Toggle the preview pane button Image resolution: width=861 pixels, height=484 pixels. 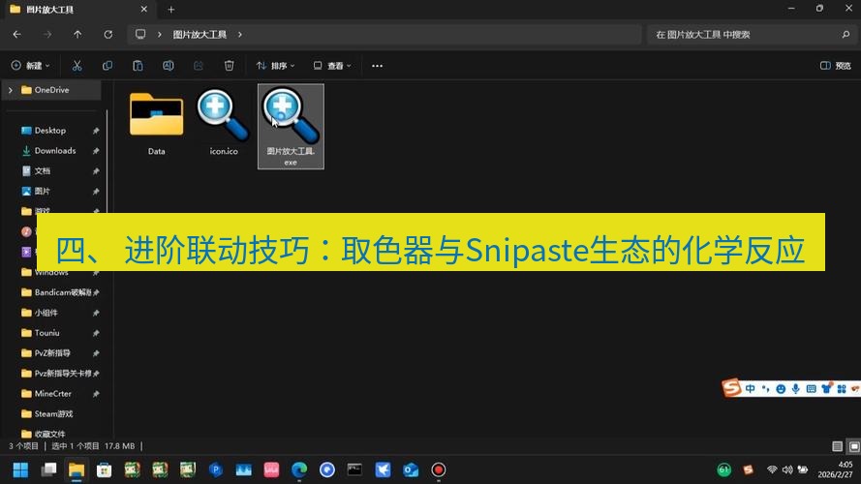[x=835, y=66]
